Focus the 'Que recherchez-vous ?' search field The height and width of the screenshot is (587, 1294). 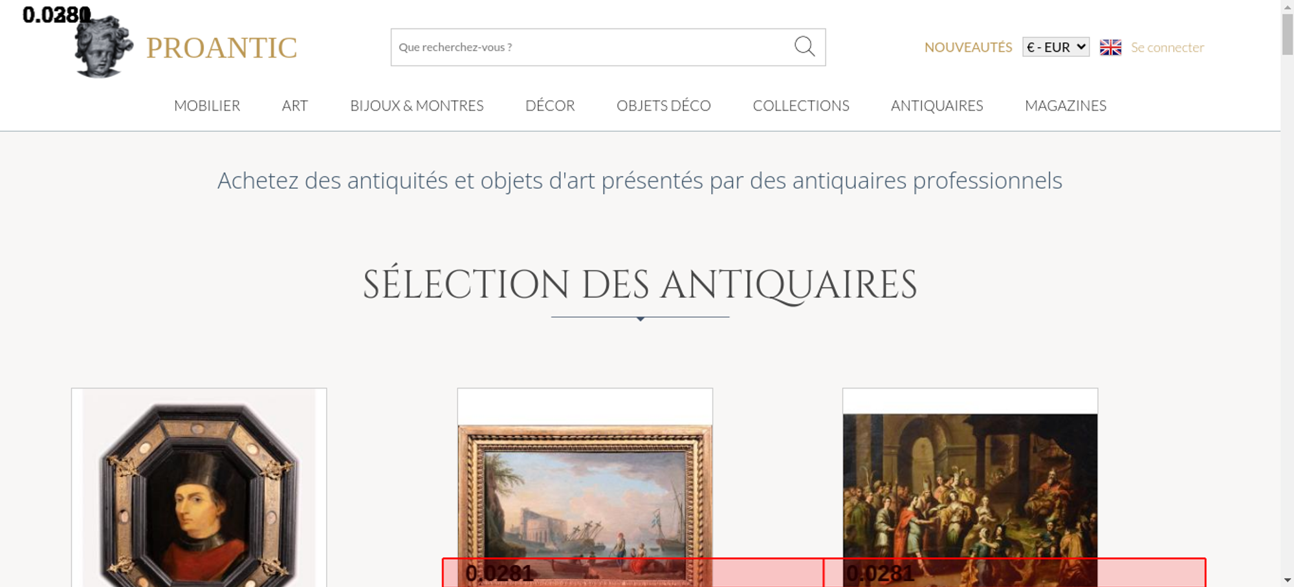click(x=589, y=47)
